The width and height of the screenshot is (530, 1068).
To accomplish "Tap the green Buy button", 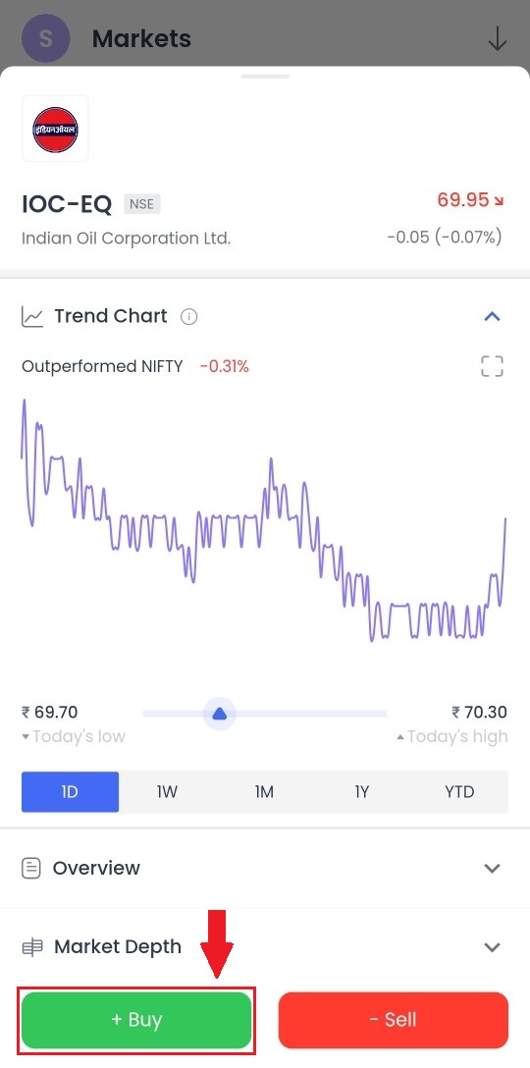I will 137,1020.
